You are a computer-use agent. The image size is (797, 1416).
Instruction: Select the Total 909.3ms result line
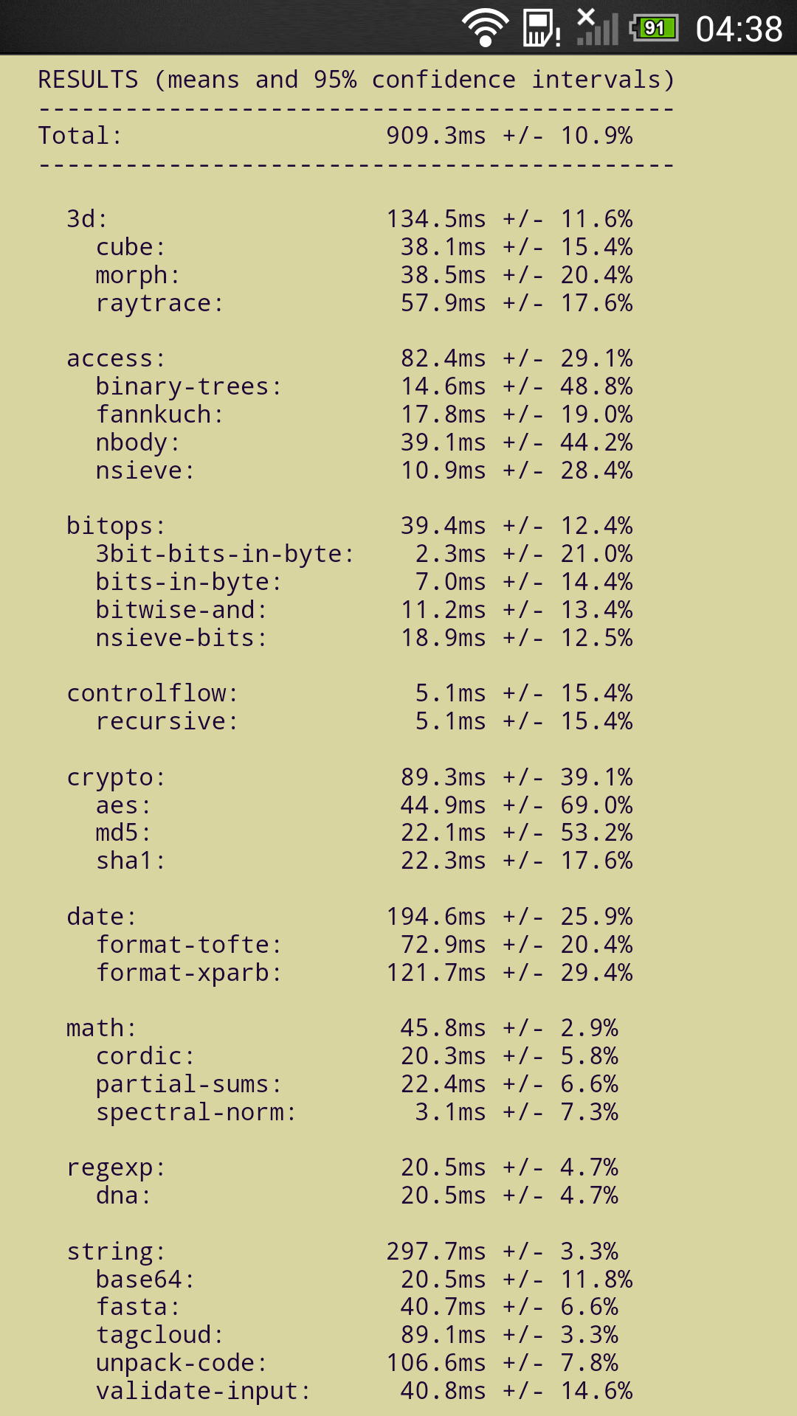point(336,136)
